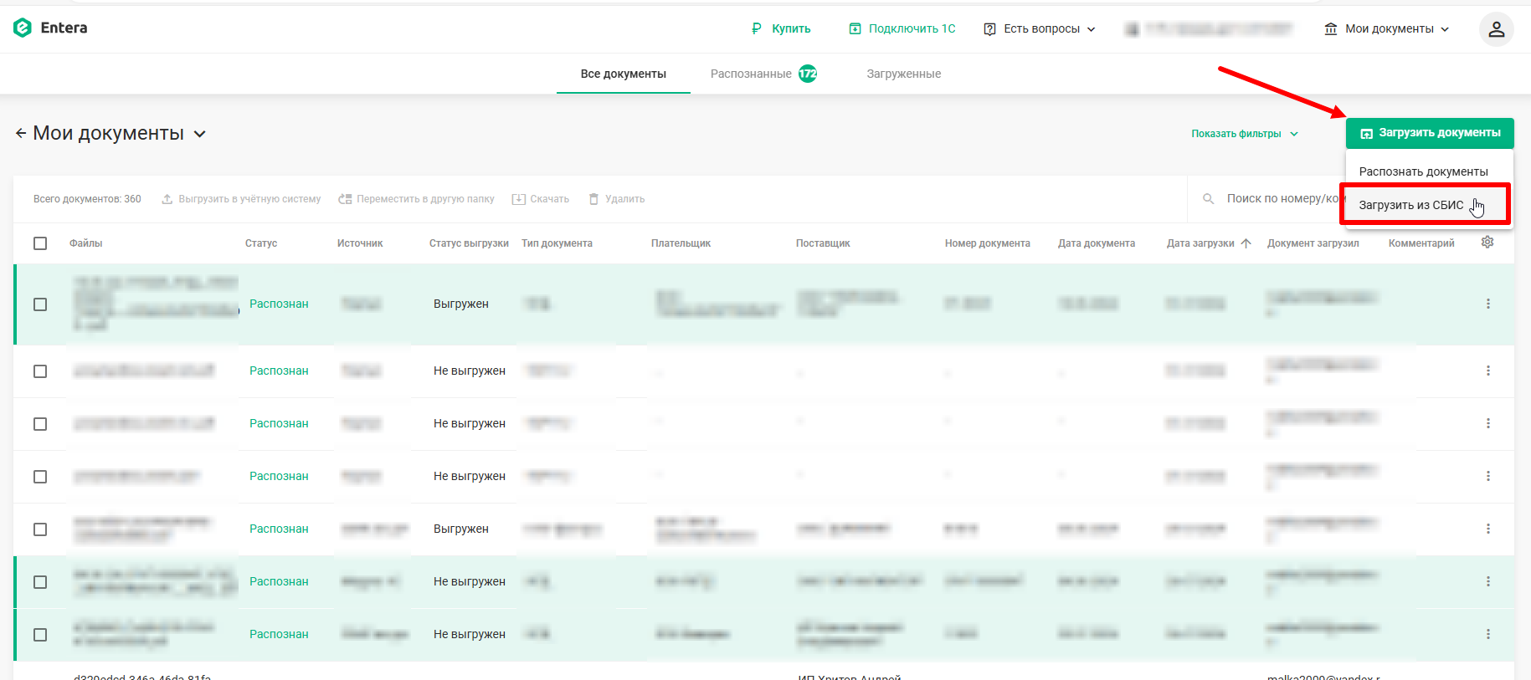Open the user profile avatar icon
The width and height of the screenshot is (1531, 680).
pyautogui.click(x=1496, y=29)
